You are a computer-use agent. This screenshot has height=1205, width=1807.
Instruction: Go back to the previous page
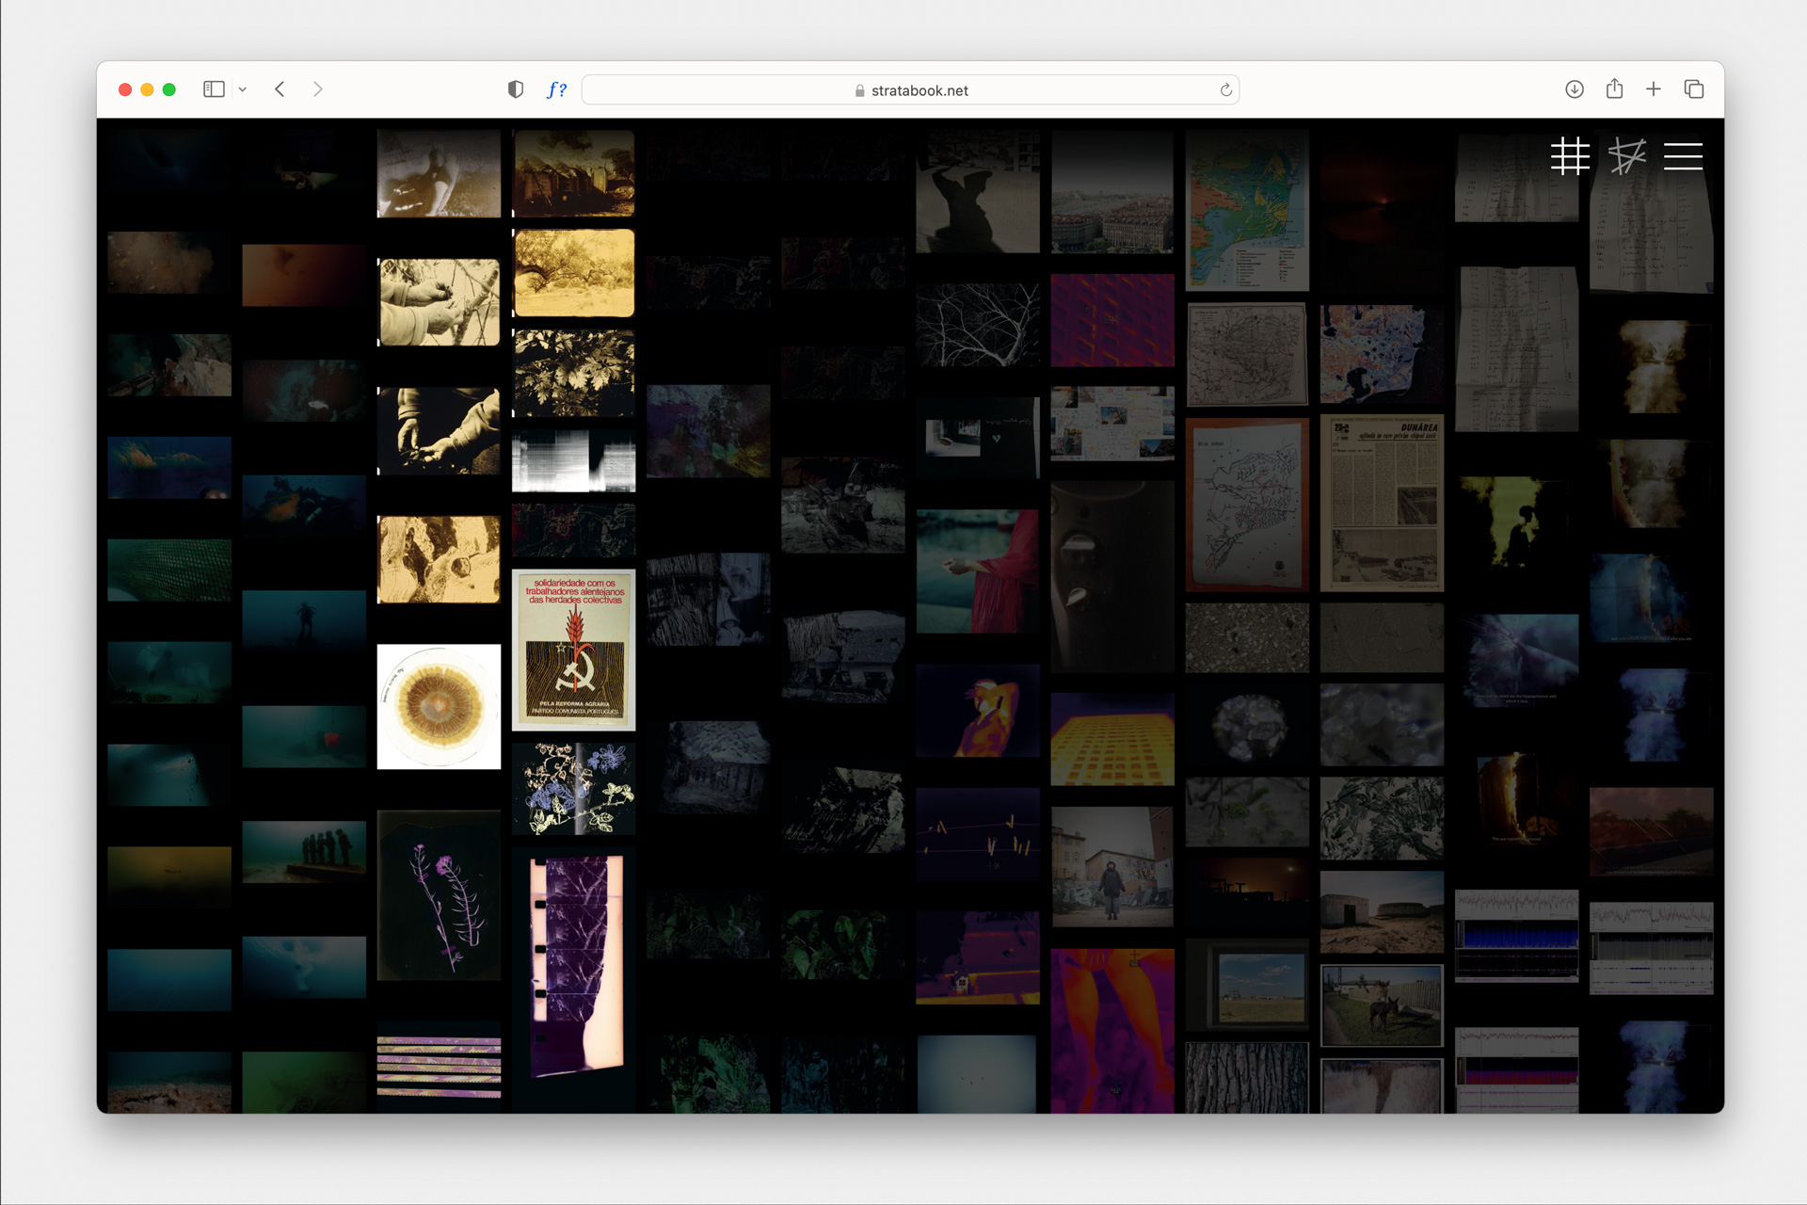click(280, 89)
